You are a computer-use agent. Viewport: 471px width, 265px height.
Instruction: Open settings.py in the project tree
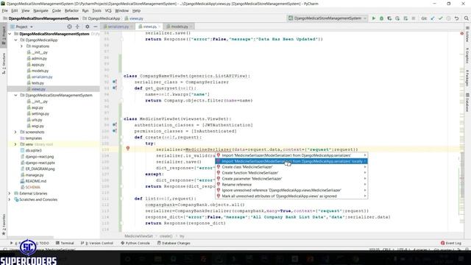click(38, 113)
